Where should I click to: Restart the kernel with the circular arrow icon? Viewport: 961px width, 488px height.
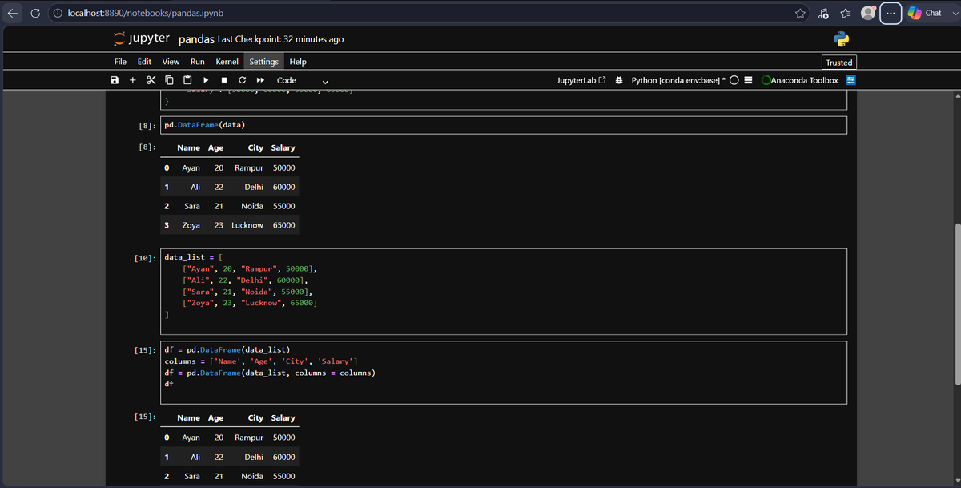click(x=242, y=80)
